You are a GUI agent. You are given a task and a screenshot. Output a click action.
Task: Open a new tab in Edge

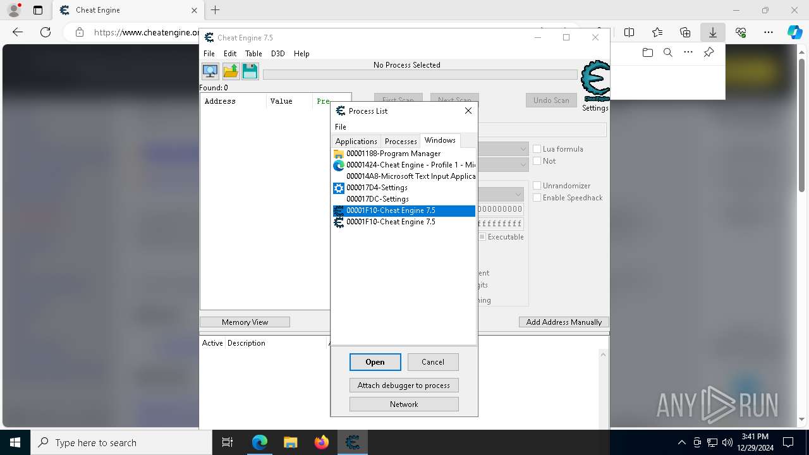(x=216, y=10)
